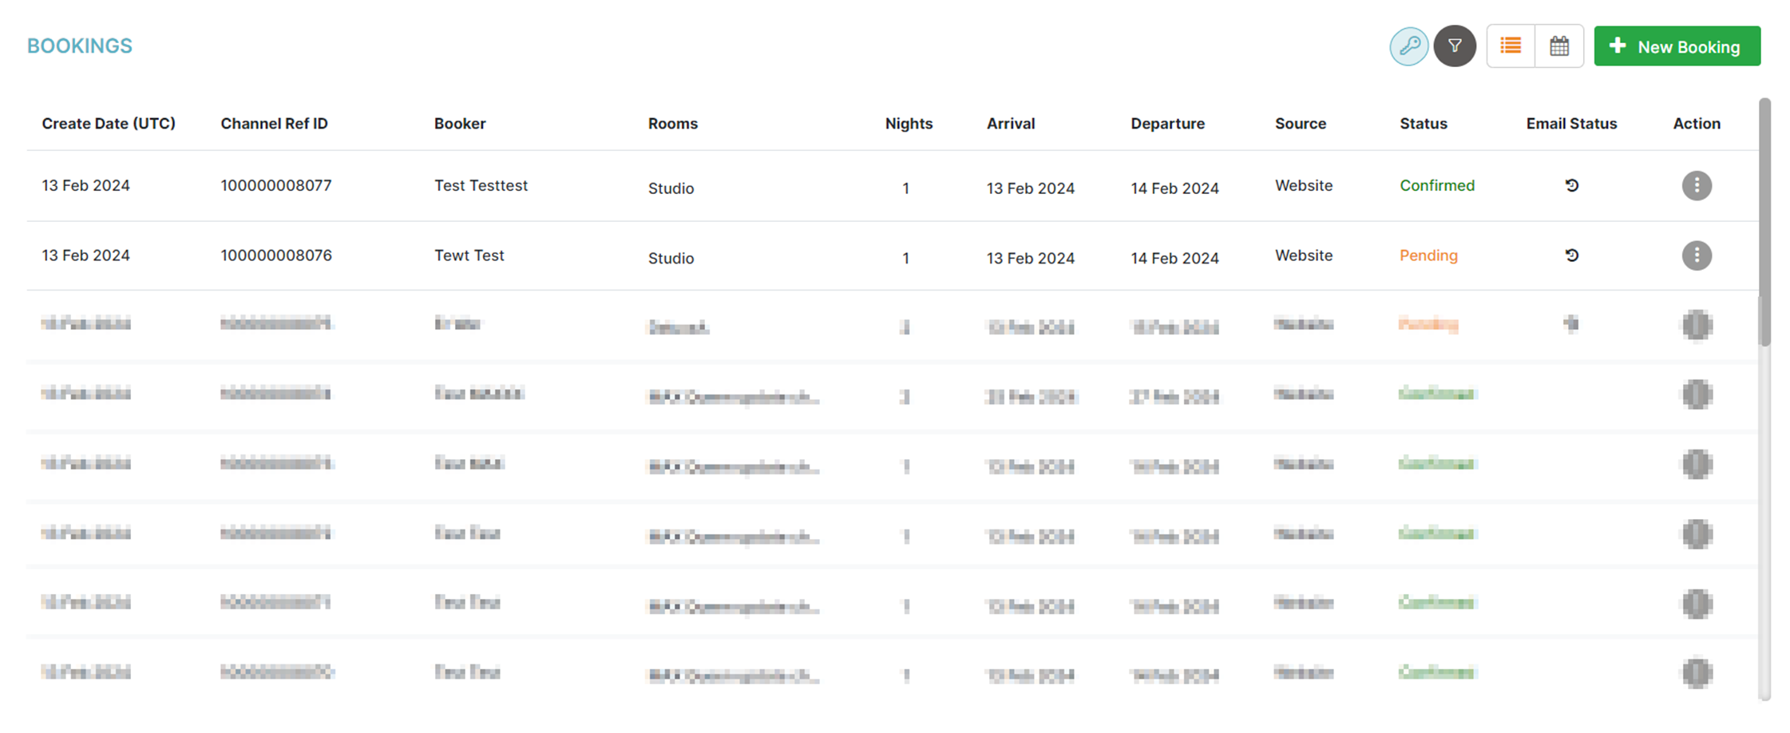This screenshot has width=1790, height=733.
Task: Click the plus icon inside New Booking button
Action: 1618,46
